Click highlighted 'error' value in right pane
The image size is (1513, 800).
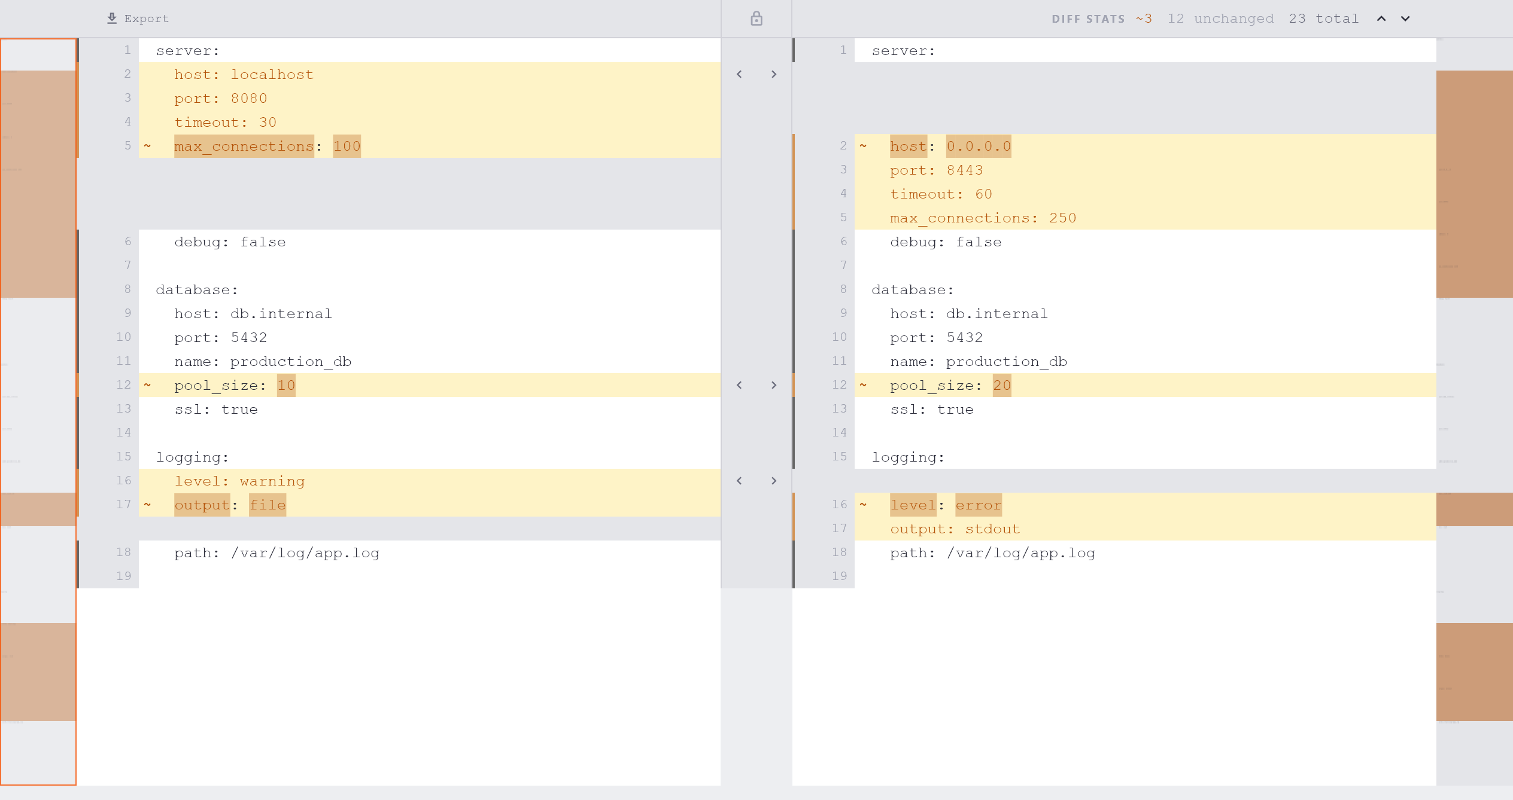(979, 505)
